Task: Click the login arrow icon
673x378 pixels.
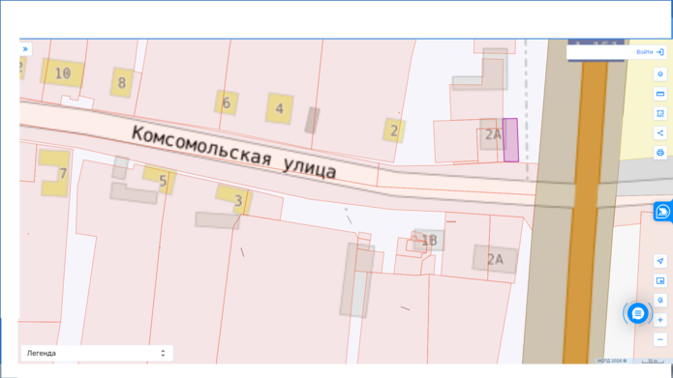Action: coord(660,52)
